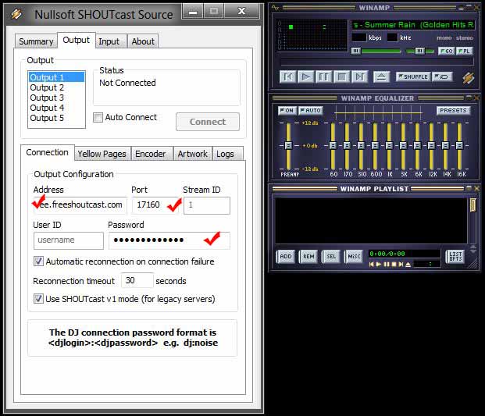The image size is (485, 416).
Task: Click Playlist ADD button
Action: (x=286, y=257)
